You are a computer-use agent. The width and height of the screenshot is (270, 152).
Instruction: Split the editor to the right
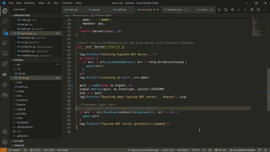click(258, 10)
